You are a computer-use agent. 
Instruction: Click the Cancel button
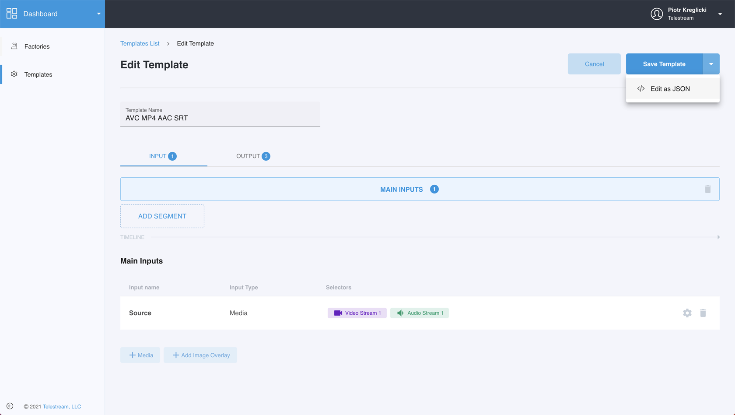(x=594, y=64)
